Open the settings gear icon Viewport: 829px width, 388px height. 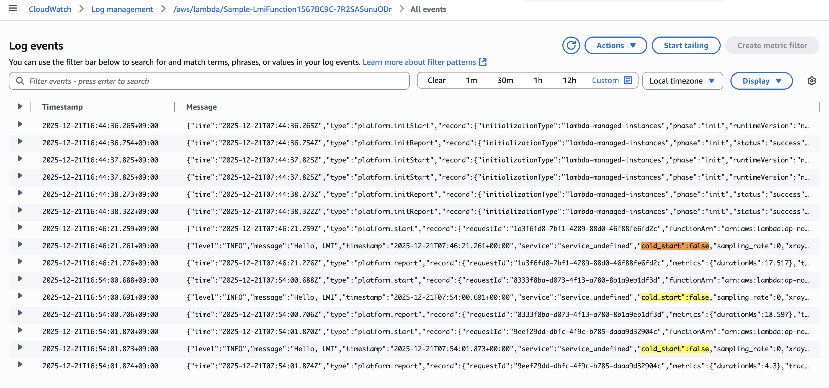coord(811,81)
